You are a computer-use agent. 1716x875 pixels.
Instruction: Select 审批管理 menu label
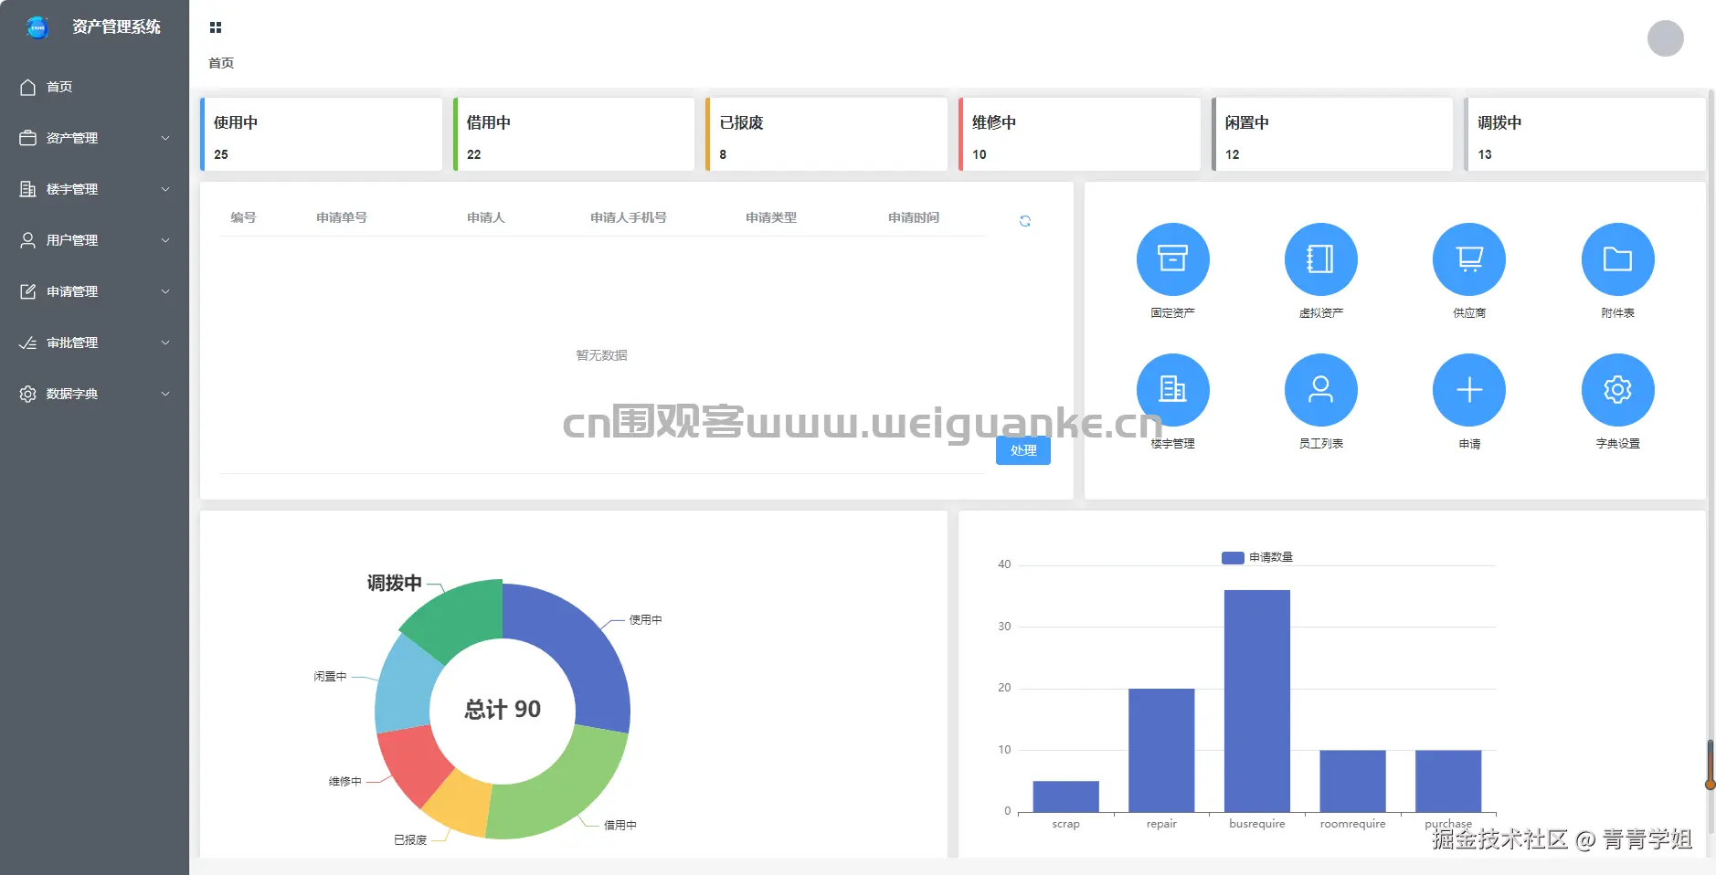[x=72, y=343]
